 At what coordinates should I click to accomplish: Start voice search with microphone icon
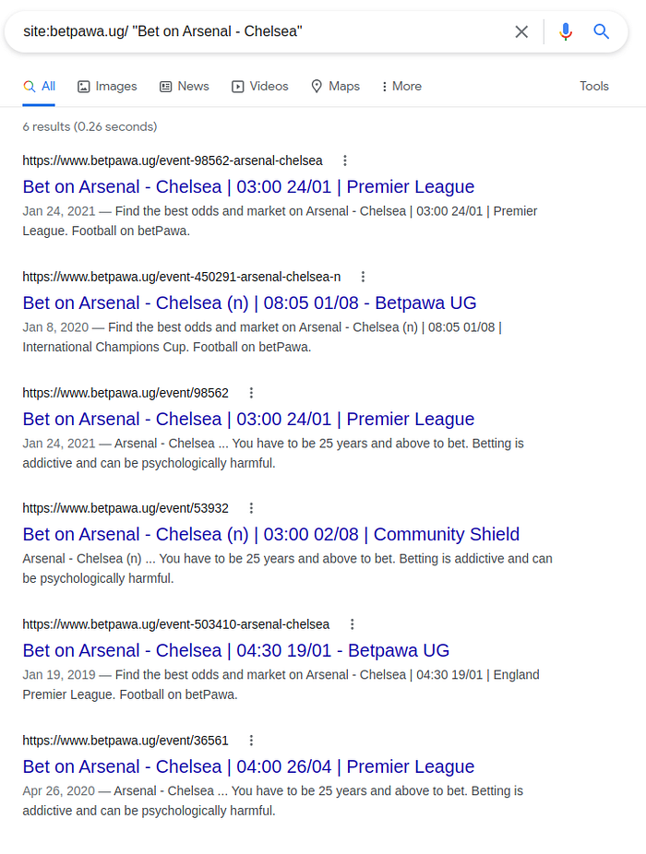pos(566,31)
